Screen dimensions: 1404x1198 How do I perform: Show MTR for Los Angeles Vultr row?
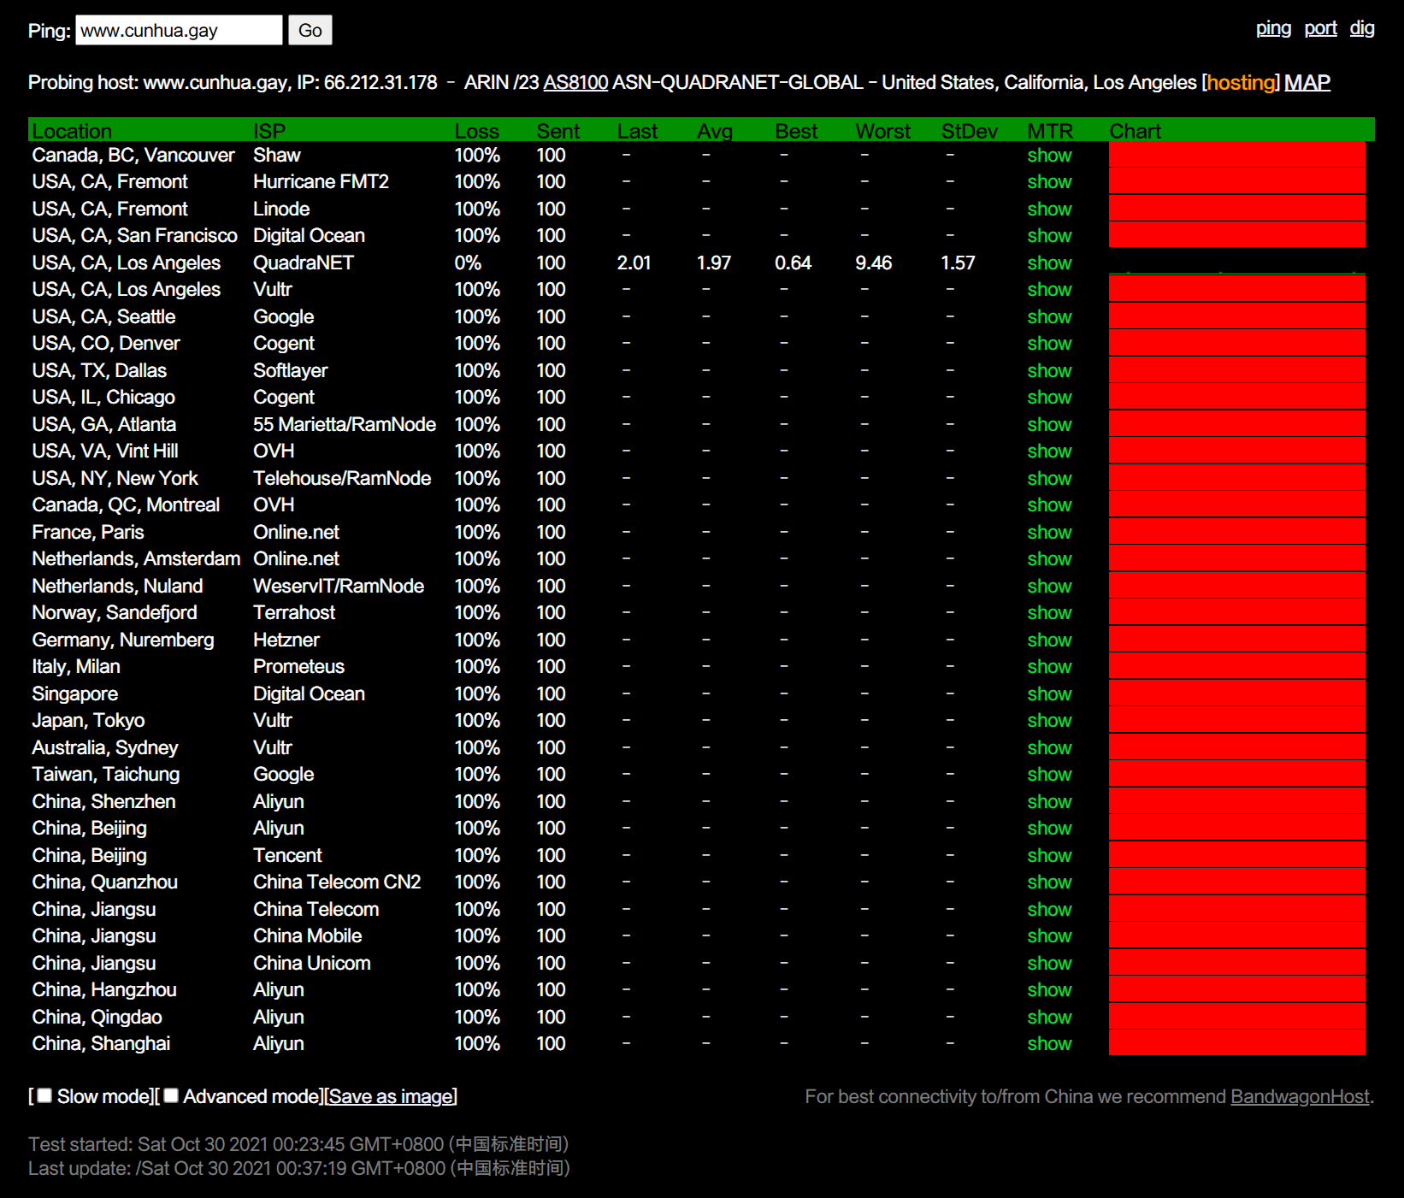tap(1049, 289)
